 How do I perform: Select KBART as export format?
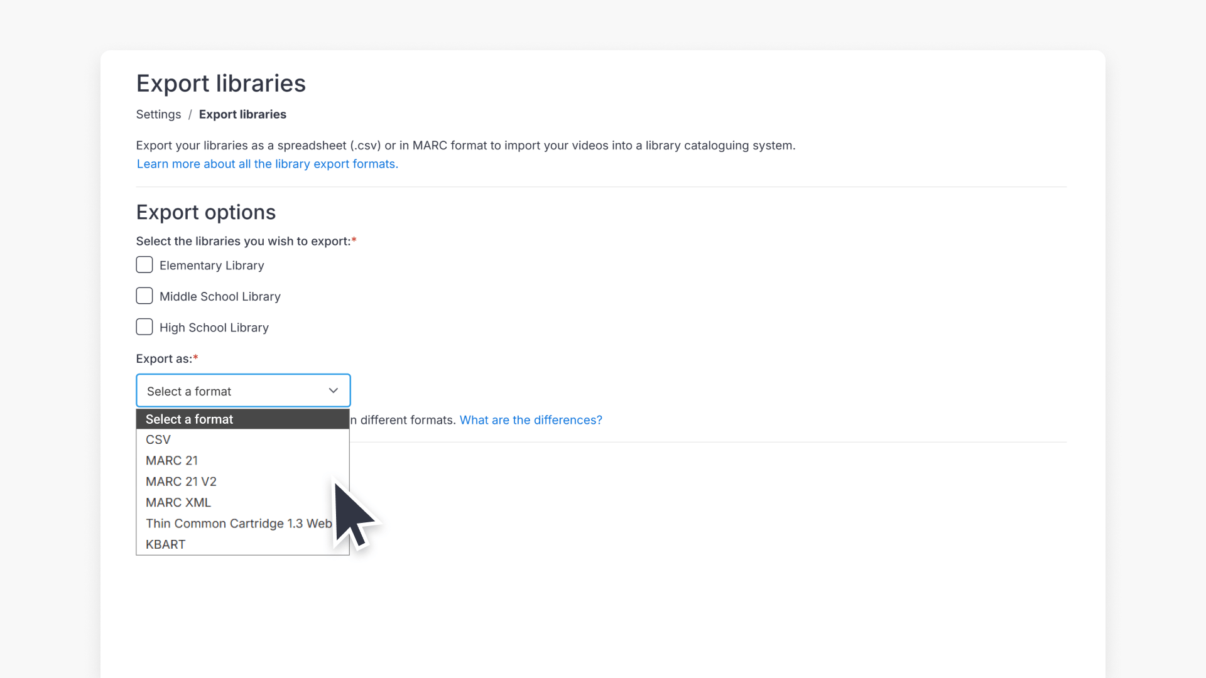(x=165, y=544)
